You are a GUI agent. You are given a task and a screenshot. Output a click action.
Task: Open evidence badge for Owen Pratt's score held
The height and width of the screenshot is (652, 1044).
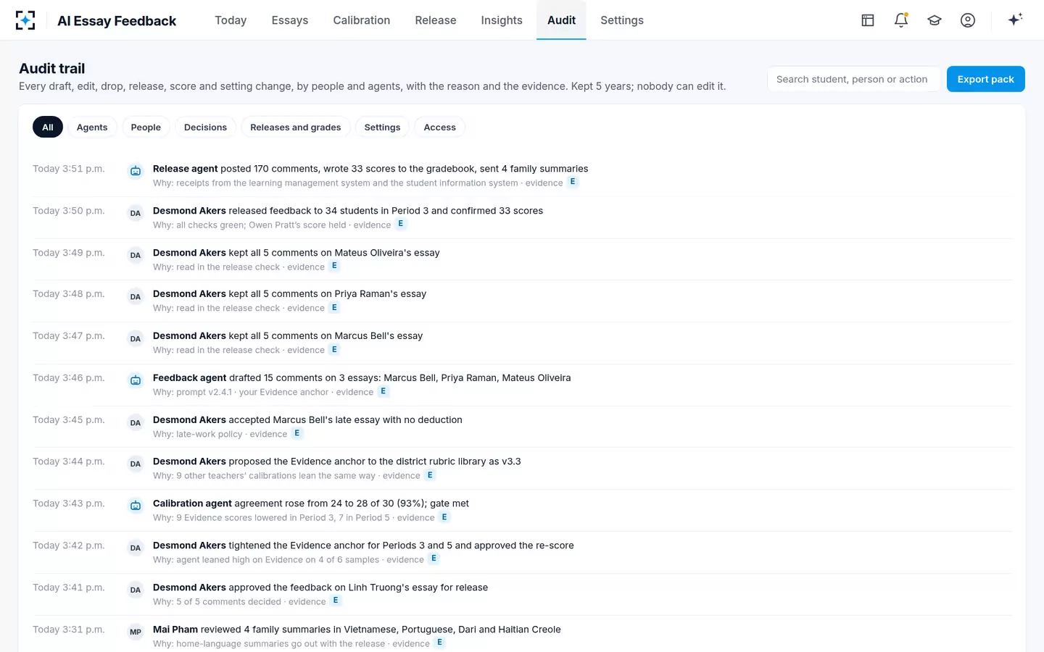tap(401, 224)
